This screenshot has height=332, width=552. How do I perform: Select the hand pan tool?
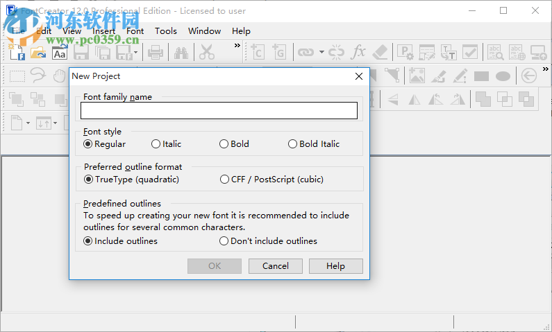pos(60,76)
